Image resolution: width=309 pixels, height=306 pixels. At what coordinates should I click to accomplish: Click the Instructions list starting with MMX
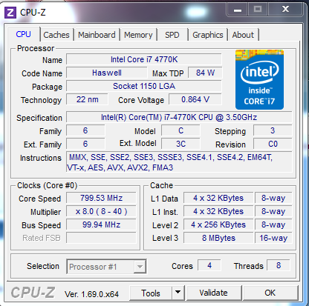coord(179,162)
